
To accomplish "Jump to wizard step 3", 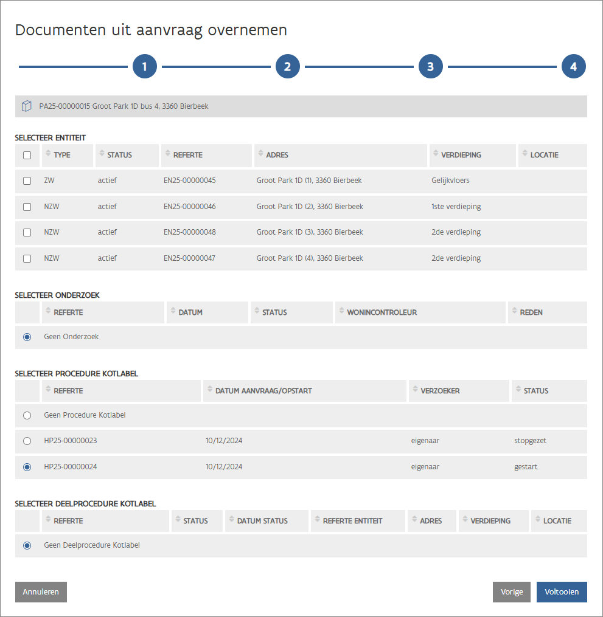I will point(430,67).
